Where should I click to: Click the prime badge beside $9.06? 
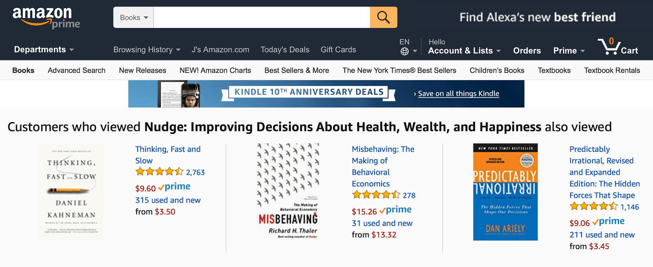click(x=610, y=221)
